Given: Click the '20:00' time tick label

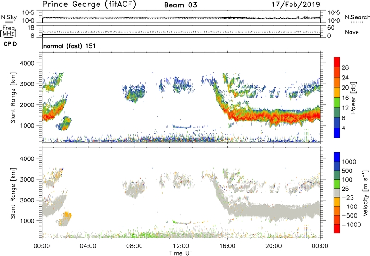Looking at the screenshot, I should [274, 246].
